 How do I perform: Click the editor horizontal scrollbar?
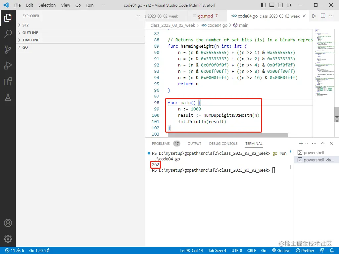(228, 135)
